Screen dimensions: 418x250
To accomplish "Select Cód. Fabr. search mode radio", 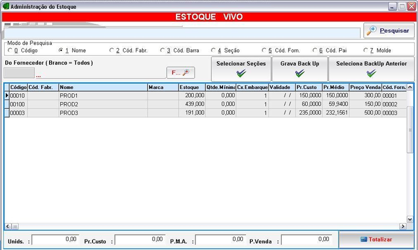I will 112,51.
